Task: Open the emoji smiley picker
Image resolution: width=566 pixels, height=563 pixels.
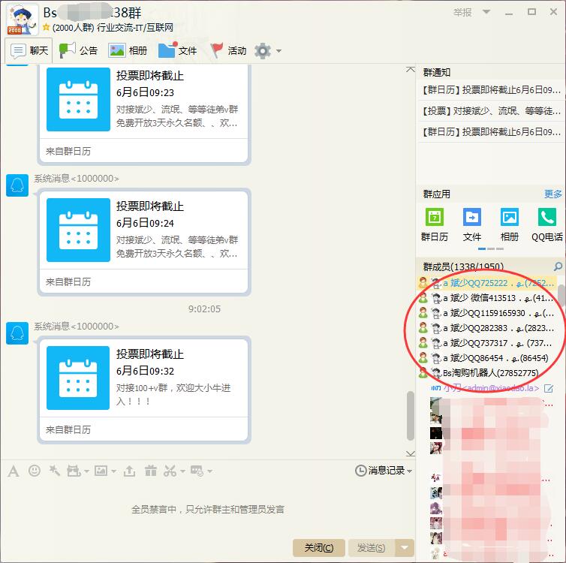Action: tap(35, 471)
